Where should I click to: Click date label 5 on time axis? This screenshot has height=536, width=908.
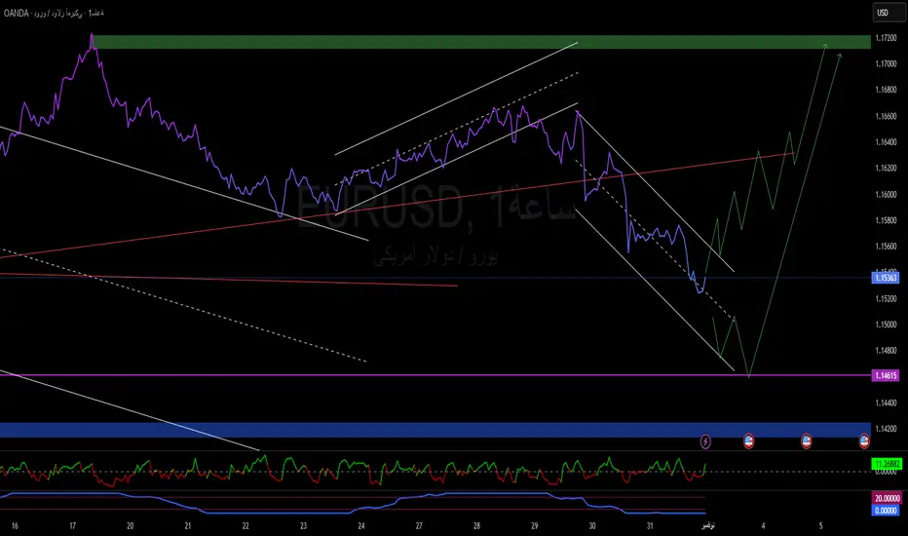coord(820,526)
